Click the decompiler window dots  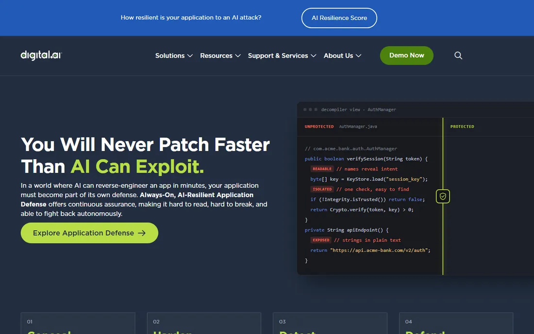click(x=310, y=110)
